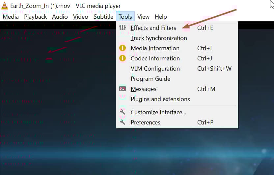The image size is (274, 175).
Task: Select Customize Interface...
Action: (x=177, y=112)
